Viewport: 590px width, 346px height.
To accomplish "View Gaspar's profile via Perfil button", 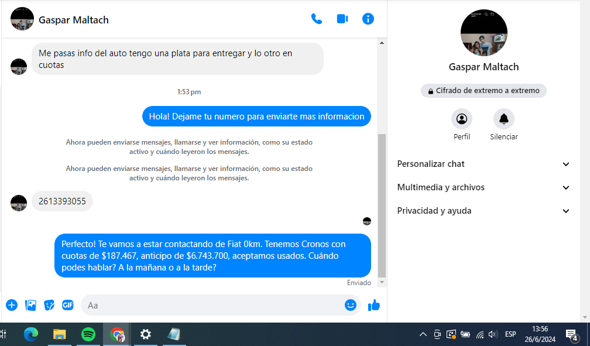I will click(462, 119).
